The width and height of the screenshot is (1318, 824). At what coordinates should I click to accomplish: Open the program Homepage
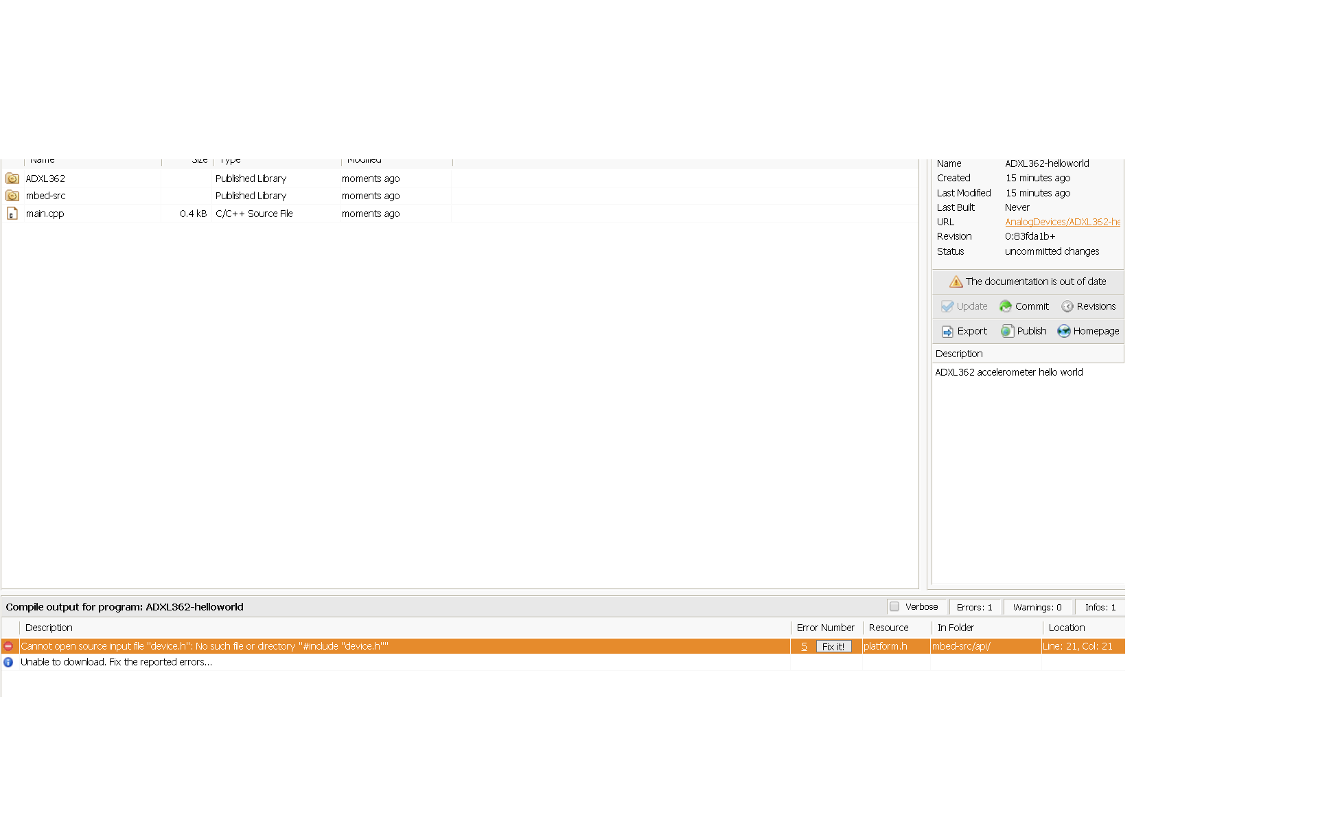click(x=1088, y=331)
